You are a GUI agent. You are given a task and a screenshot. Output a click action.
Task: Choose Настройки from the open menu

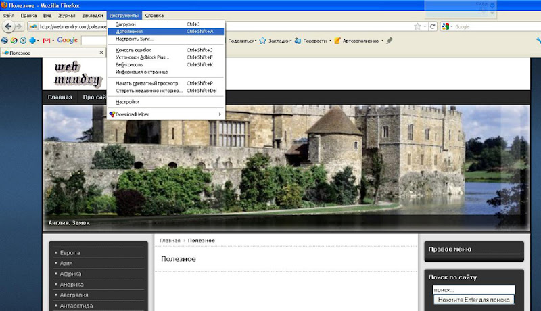127,102
